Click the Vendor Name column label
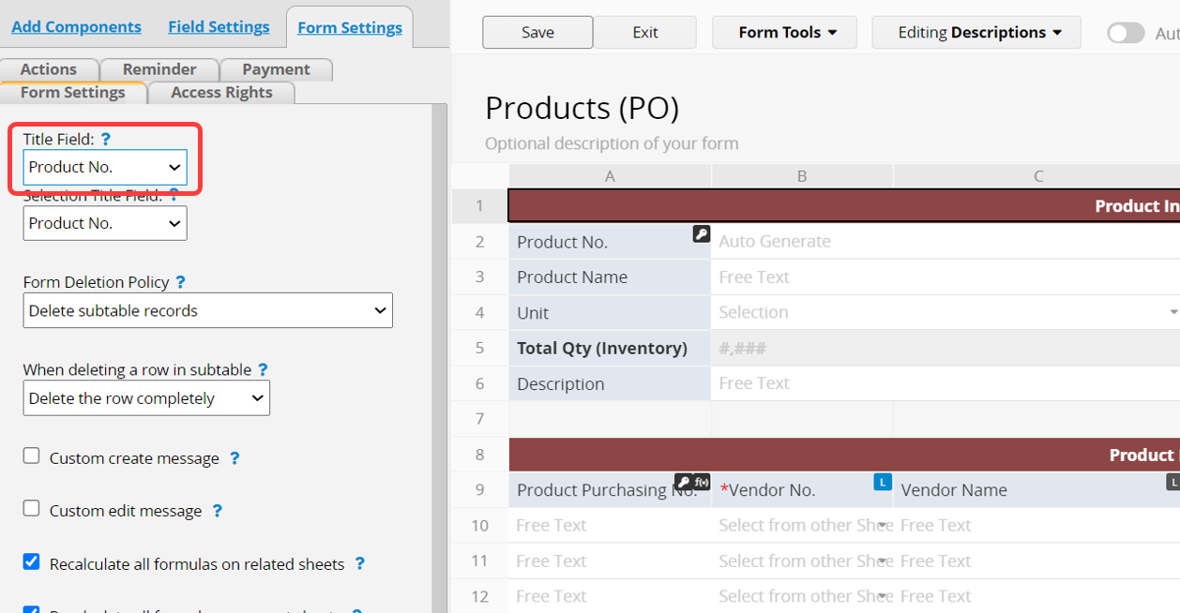1180x613 pixels. (x=1037, y=490)
